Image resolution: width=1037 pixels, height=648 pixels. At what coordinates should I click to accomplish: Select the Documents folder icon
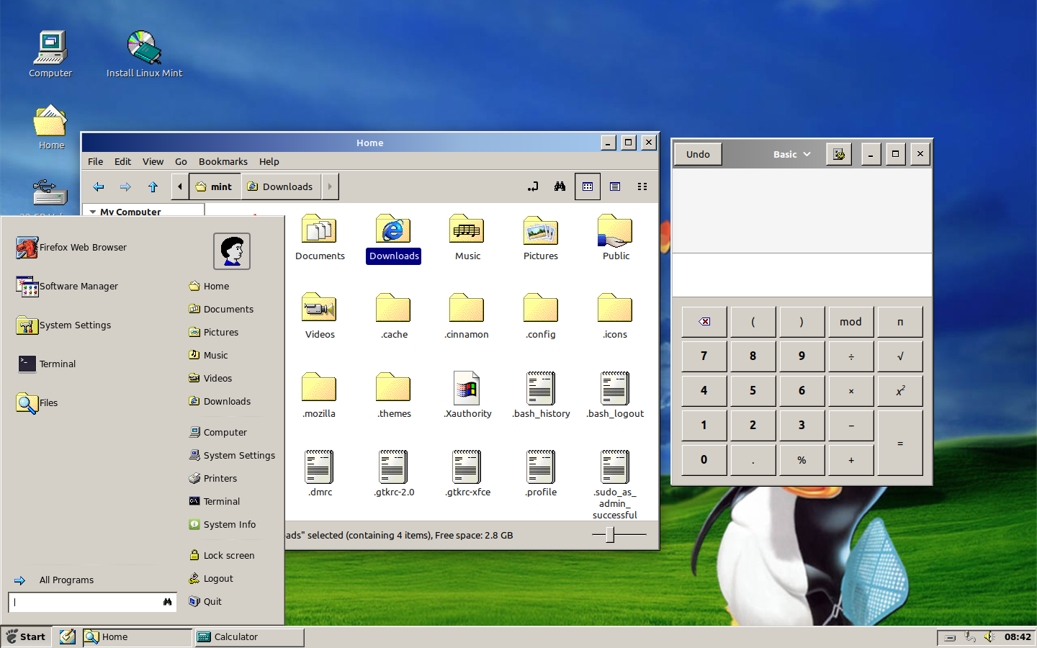(x=320, y=238)
